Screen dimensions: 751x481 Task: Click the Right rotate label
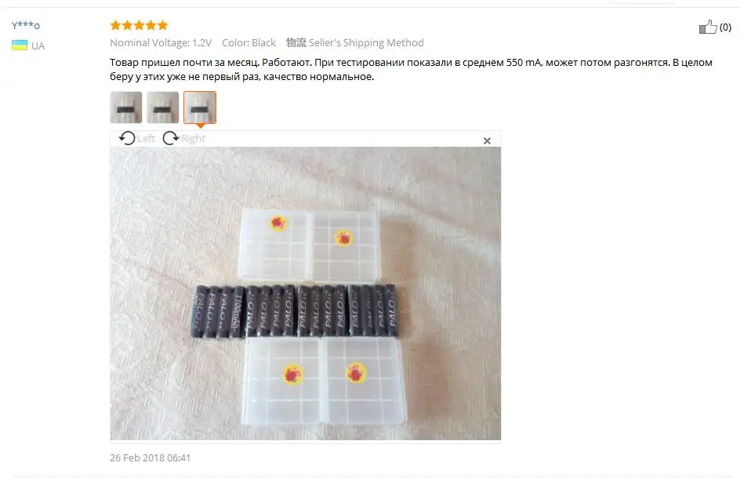click(x=193, y=139)
